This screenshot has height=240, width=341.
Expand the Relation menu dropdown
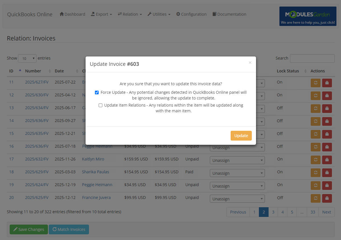point(130,14)
